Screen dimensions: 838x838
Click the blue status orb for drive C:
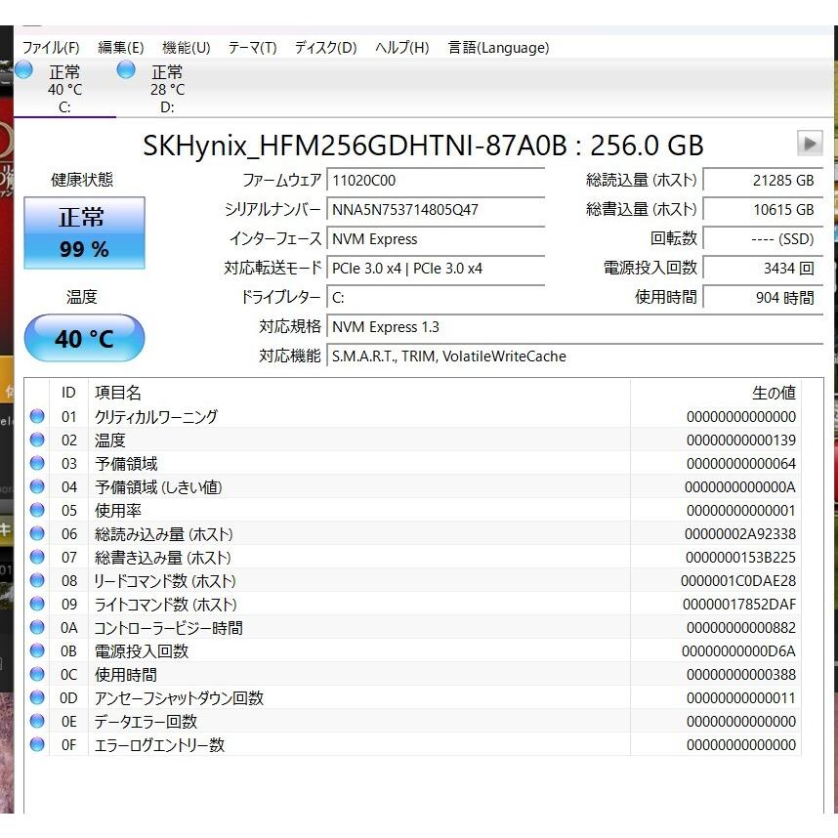pos(23,69)
